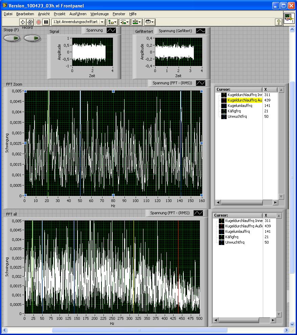Open the Ausführen menu
This screenshot has height=335, width=297.
(78, 14)
